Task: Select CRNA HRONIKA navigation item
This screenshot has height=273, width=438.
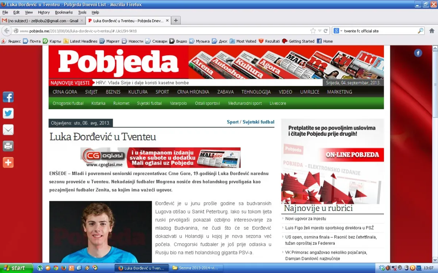Action: (193, 92)
